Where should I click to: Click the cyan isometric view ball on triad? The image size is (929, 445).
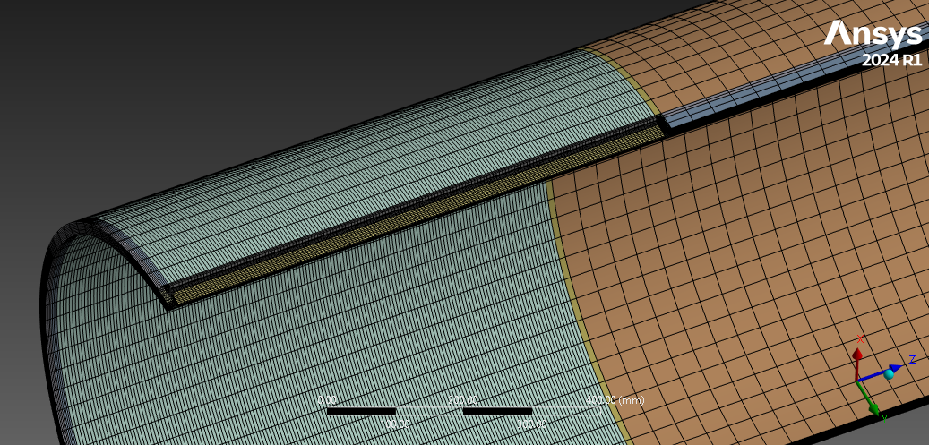click(x=889, y=374)
